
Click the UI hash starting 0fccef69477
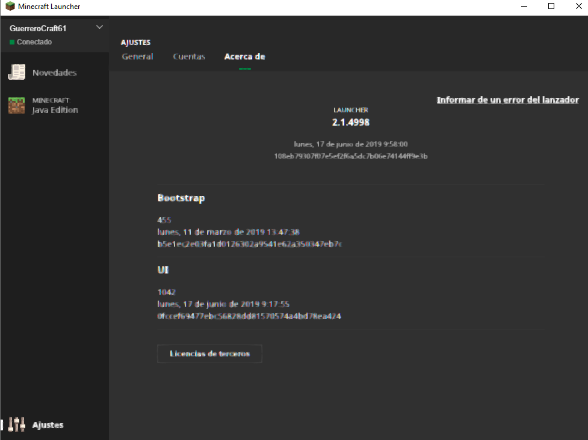pos(249,316)
